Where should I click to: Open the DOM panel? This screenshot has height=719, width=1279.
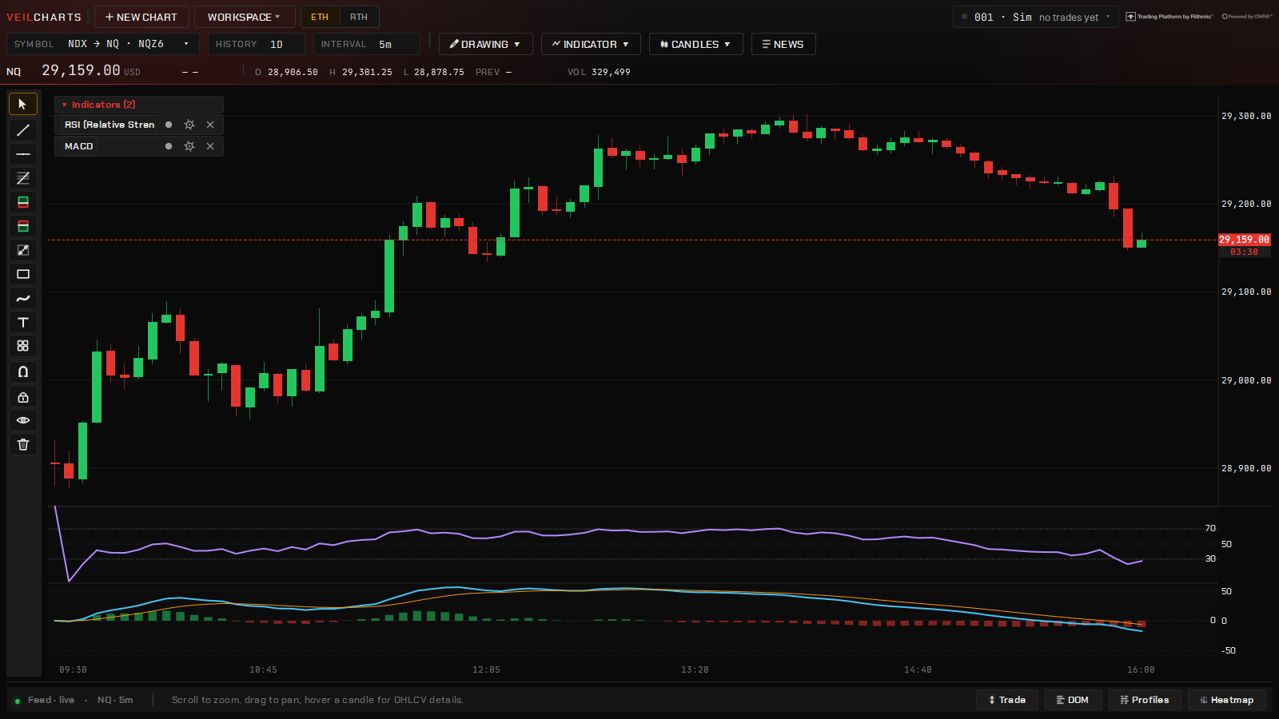tap(1073, 700)
